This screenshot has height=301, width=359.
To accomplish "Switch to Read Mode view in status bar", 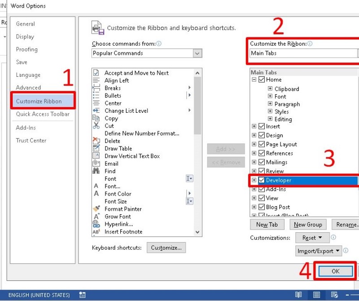I will point(298,295).
